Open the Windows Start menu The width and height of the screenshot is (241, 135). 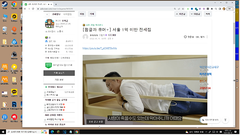(x=3, y=132)
